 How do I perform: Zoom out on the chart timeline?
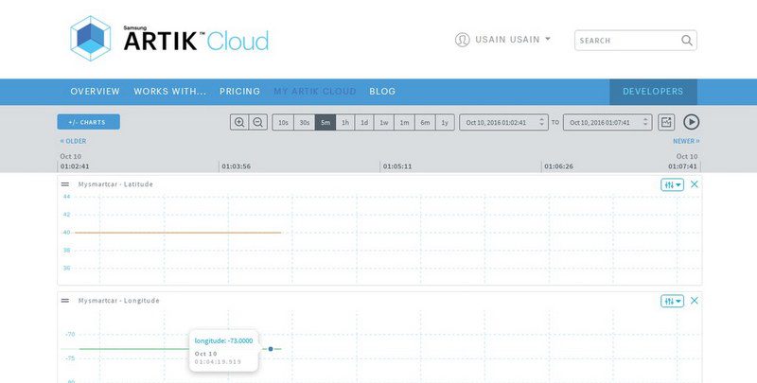tap(257, 123)
